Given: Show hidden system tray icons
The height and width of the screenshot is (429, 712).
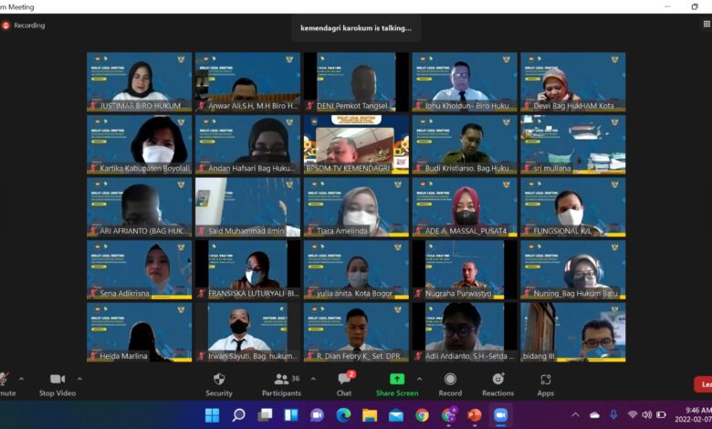Looking at the screenshot, I should [x=576, y=415].
